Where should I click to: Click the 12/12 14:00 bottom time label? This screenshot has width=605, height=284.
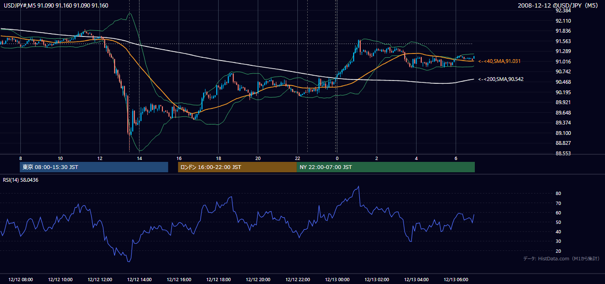tap(139, 279)
